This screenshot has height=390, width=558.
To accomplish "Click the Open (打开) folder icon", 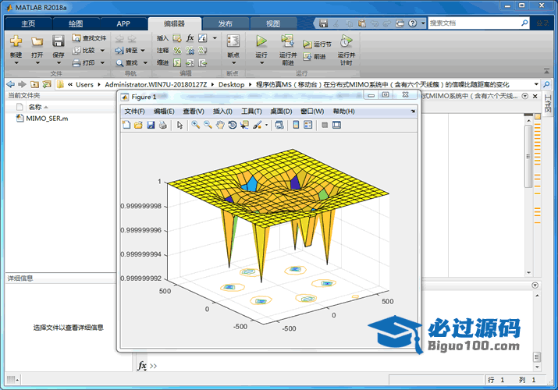I will tap(37, 41).
